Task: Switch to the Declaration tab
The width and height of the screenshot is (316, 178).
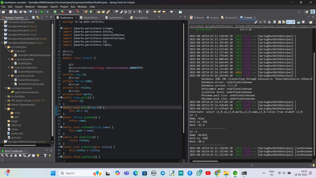Action: coord(229,17)
